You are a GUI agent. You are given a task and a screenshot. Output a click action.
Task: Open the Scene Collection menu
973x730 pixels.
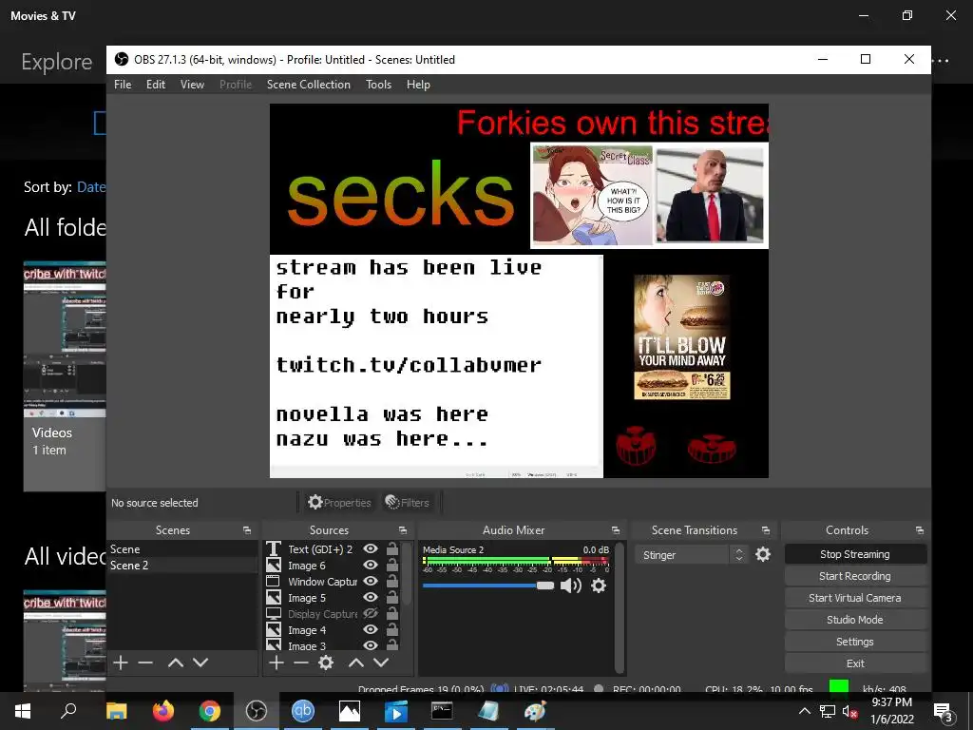309,85
